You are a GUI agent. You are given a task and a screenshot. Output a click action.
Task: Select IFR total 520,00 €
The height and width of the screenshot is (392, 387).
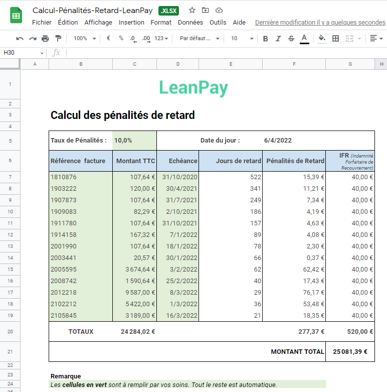pos(350,331)
